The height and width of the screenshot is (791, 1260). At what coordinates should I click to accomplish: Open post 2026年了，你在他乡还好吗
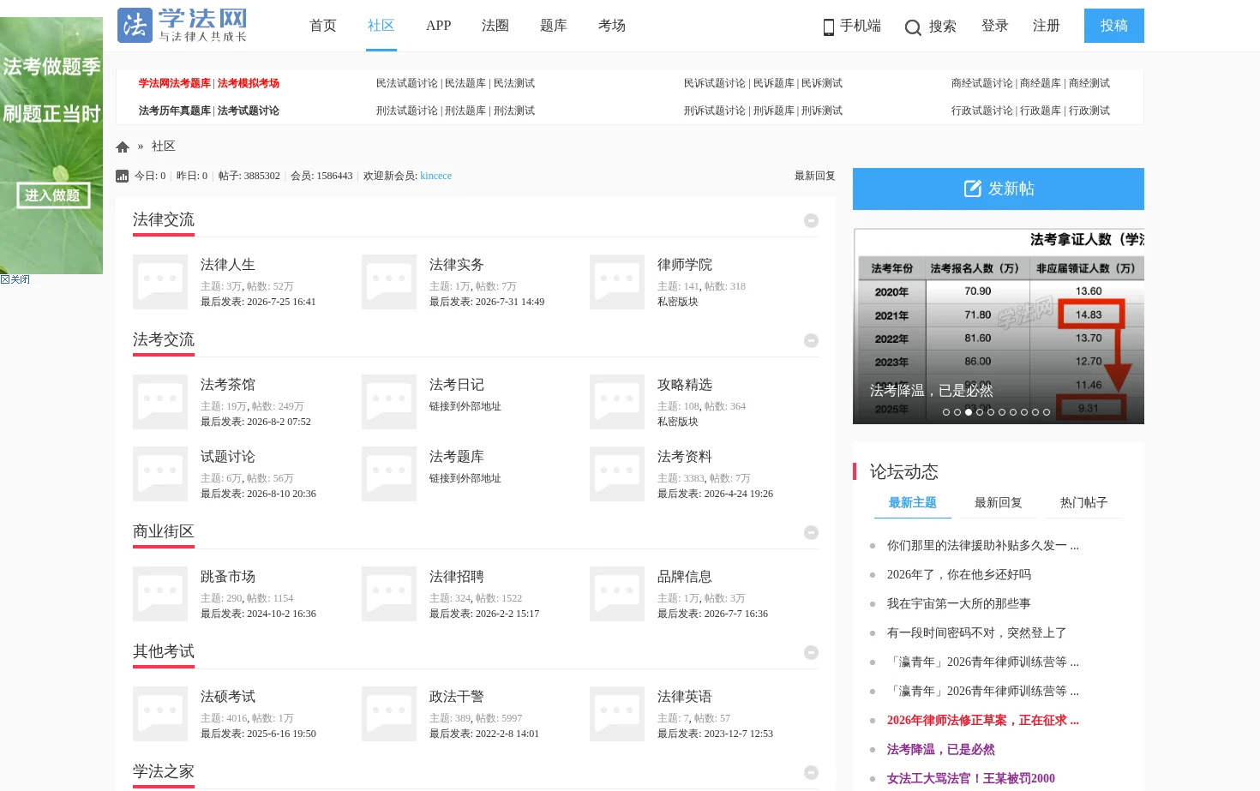click(959, 575)
